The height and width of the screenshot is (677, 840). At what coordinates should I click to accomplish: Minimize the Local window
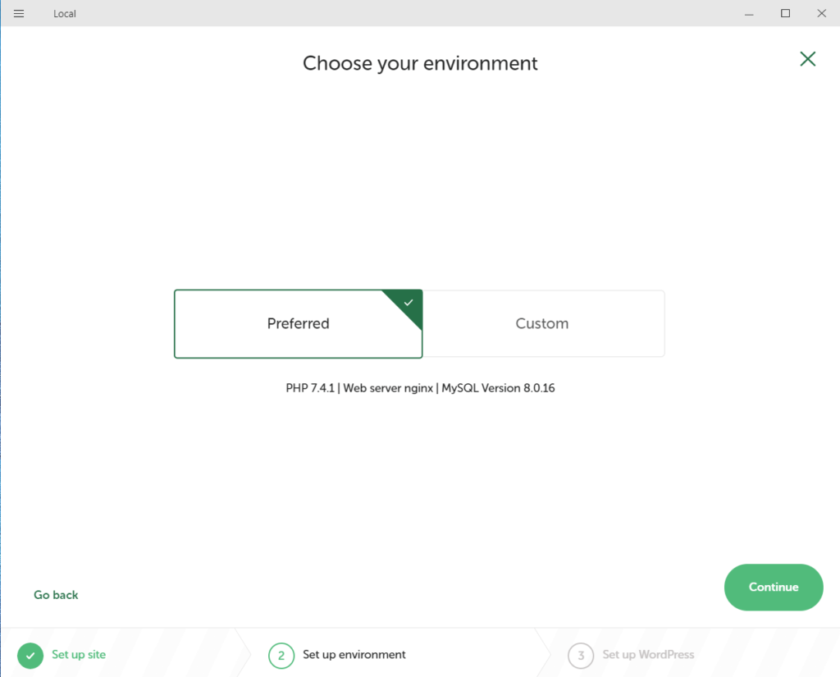[749, 14]
